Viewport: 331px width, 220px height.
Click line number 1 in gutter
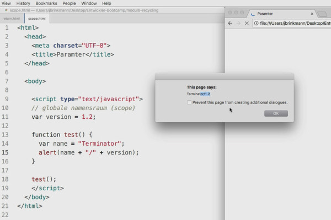[x=7, y=28]
